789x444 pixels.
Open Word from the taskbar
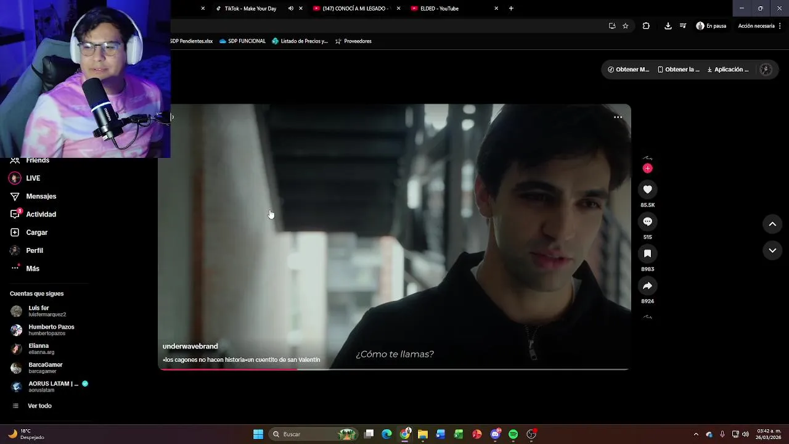pos(441,434)
